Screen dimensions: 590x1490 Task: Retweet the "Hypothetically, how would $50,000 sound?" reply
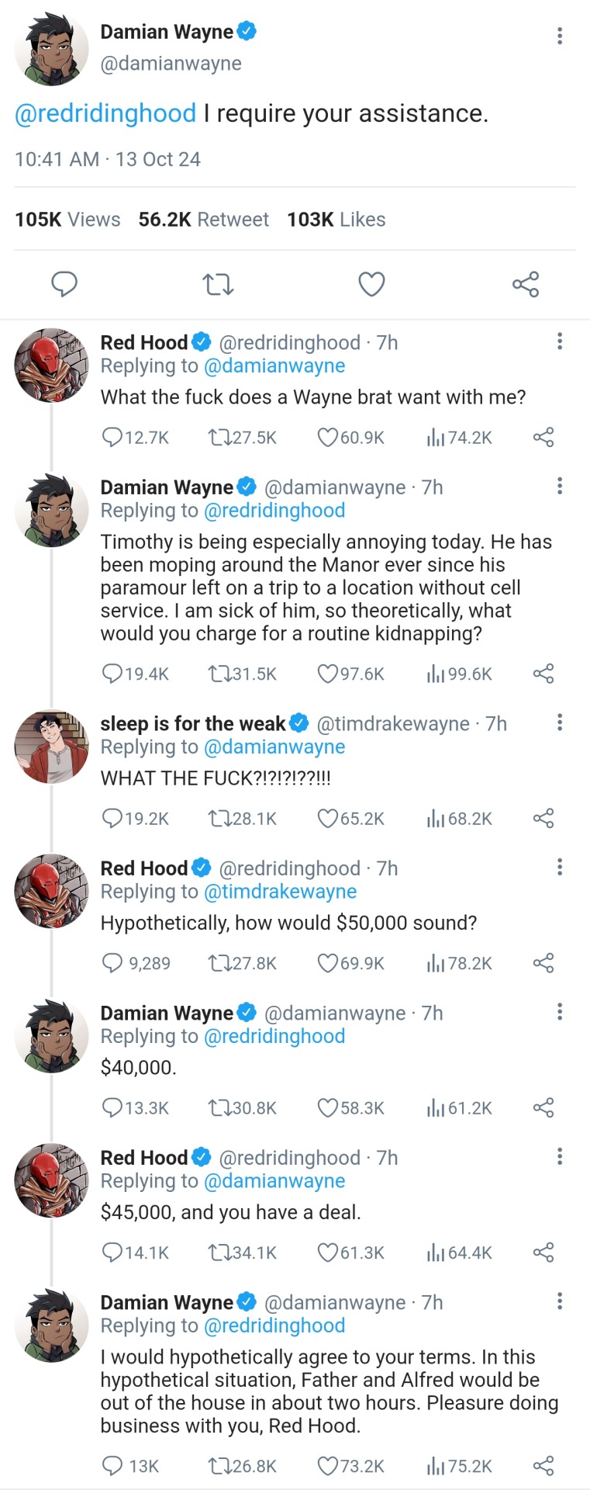point(219,963)
